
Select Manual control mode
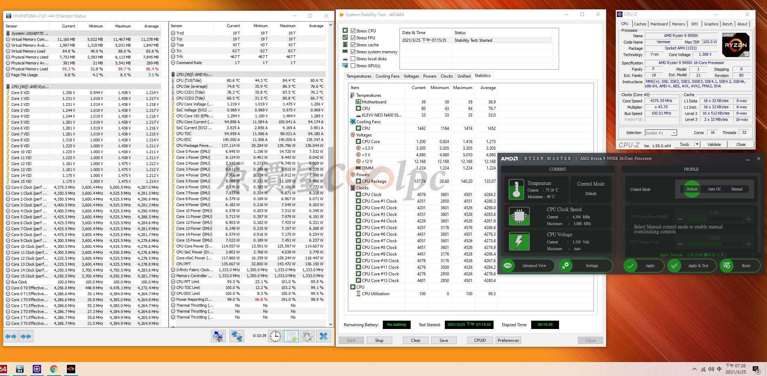pyautogui.click(x=737, y=189)
